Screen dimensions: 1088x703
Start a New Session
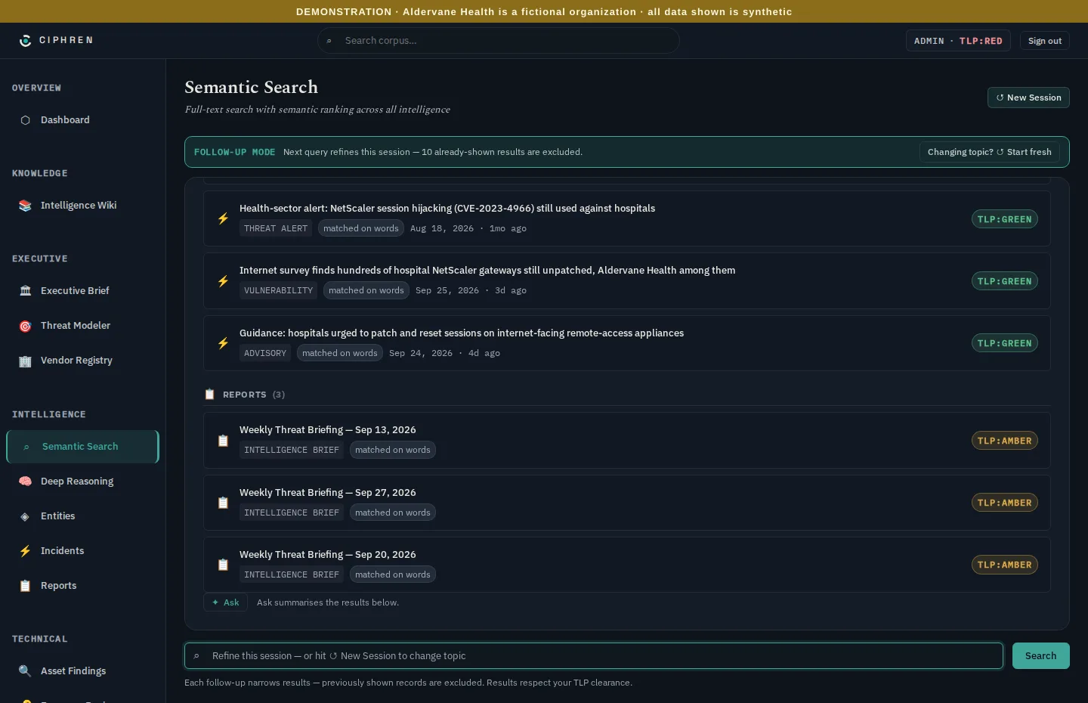[x=1028, y=98]
